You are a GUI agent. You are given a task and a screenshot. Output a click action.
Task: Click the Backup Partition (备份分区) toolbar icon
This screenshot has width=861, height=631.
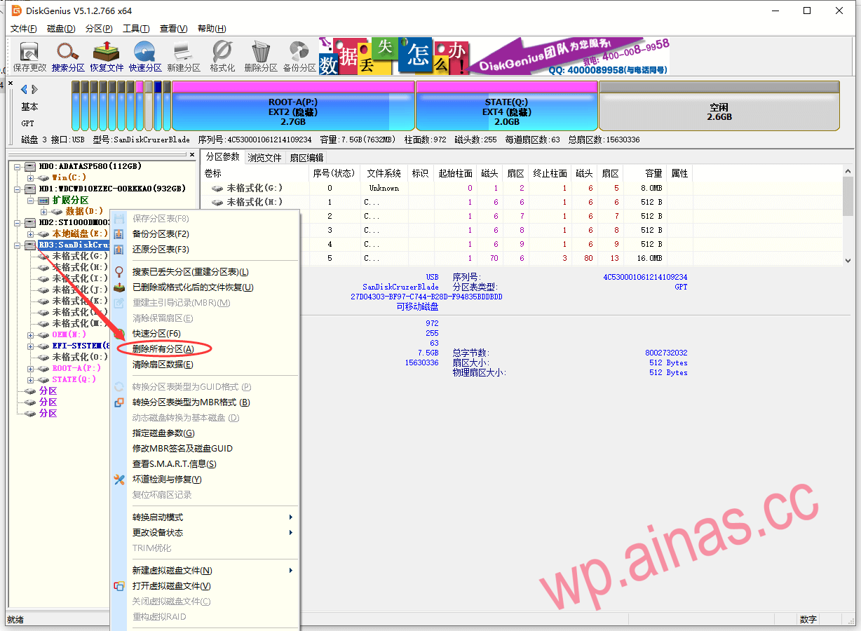pyautogui.click(x=299, y=56)
